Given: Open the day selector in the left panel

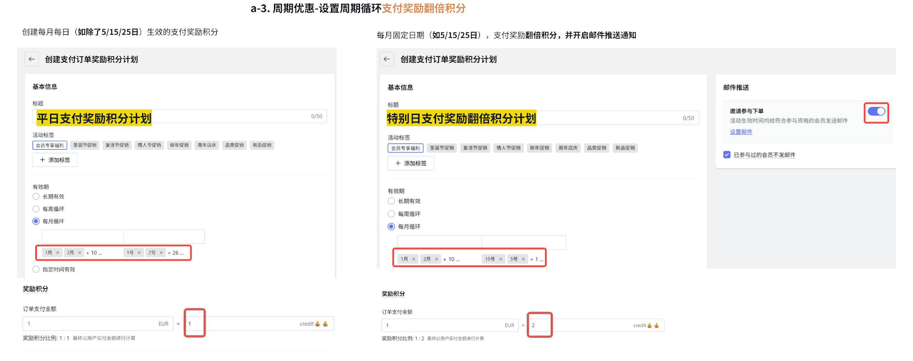Looking at the screenshot, I should [164, 237].
